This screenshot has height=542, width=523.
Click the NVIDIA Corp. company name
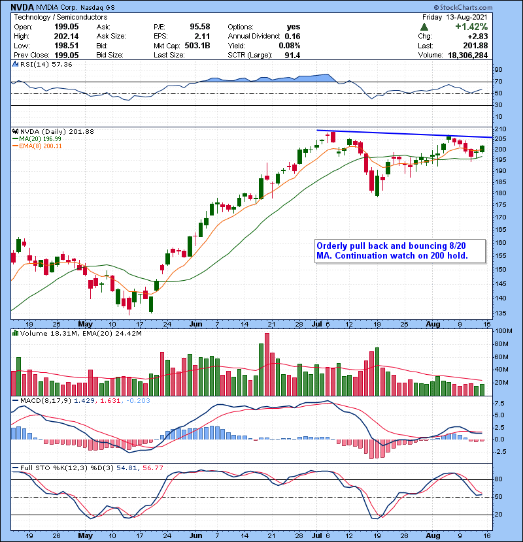click(57, 8)
